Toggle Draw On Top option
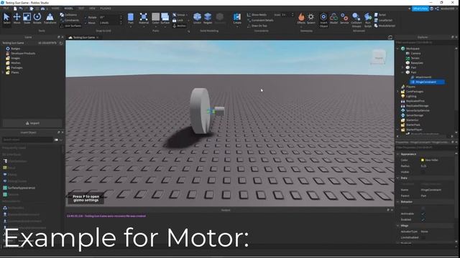The width and height of the screenshot is (460, 258). (257, 26)
